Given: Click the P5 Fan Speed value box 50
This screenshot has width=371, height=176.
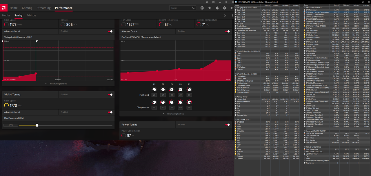Looking at the screenshot, I should coord(189,95).
